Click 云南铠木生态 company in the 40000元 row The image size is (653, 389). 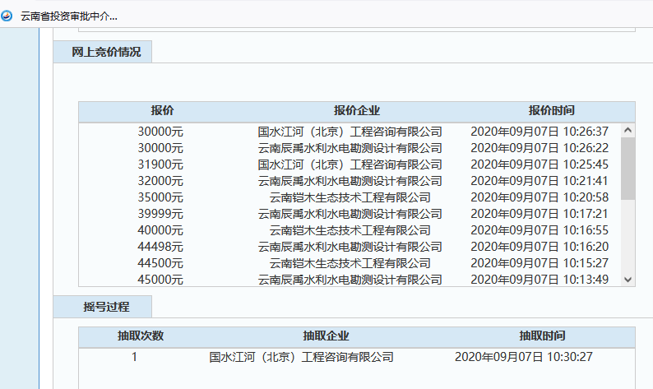click(350, 230)
